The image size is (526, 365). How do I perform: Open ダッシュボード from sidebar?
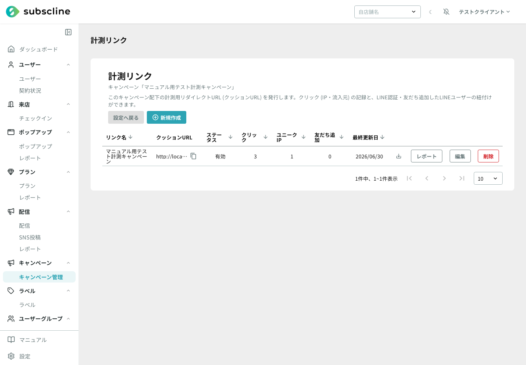pos(38,49)
